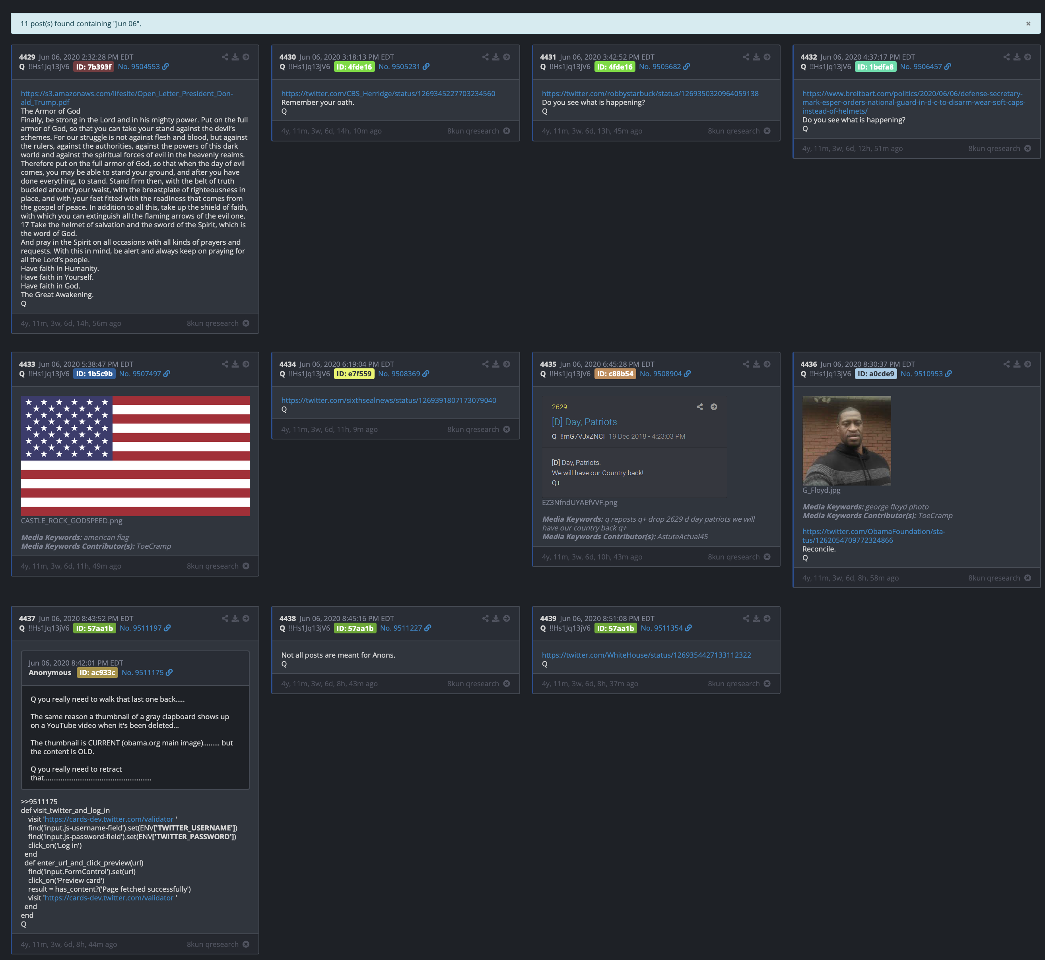Open the G_Floyd.jpg photo thumbnail
Viewport: 1045px width, 960px height.
(x=847, y=441)
